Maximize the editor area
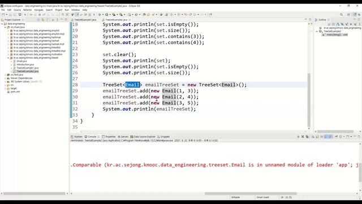The image size is (362, 204). pos(310,20)
